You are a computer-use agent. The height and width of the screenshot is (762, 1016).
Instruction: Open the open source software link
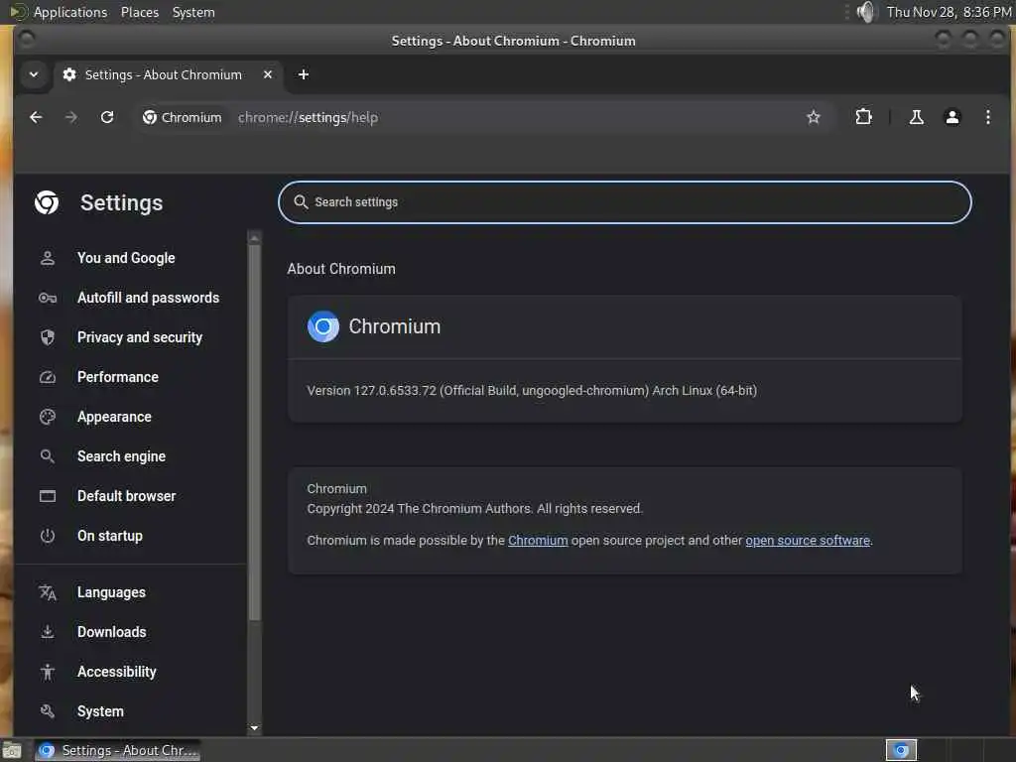[x=808, y=541]
